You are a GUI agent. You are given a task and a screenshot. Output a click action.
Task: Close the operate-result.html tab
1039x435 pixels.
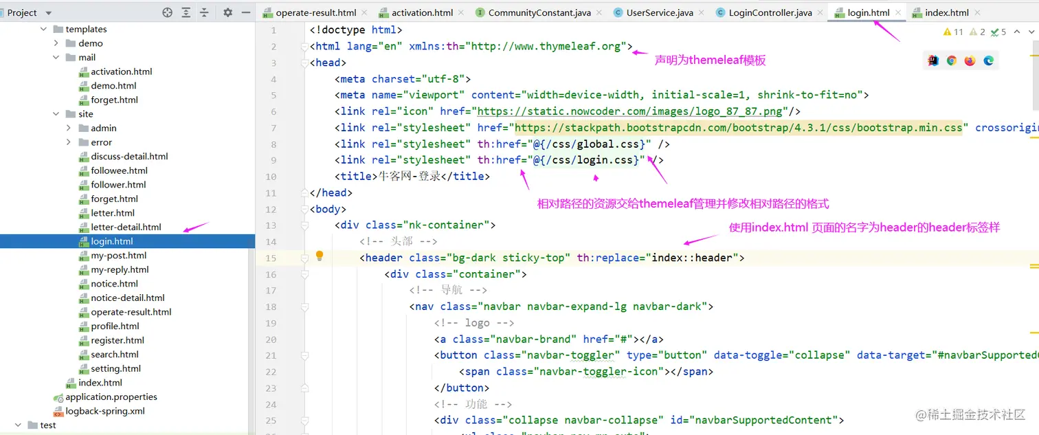pos(364,12)
